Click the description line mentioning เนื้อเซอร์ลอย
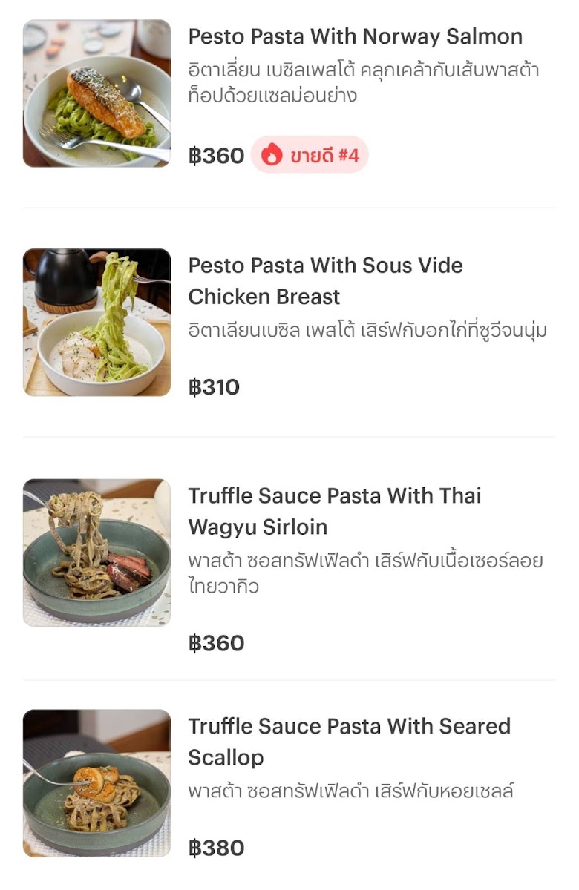The width and height of the screenshot is (579, 890). click(x=365, y=561)
